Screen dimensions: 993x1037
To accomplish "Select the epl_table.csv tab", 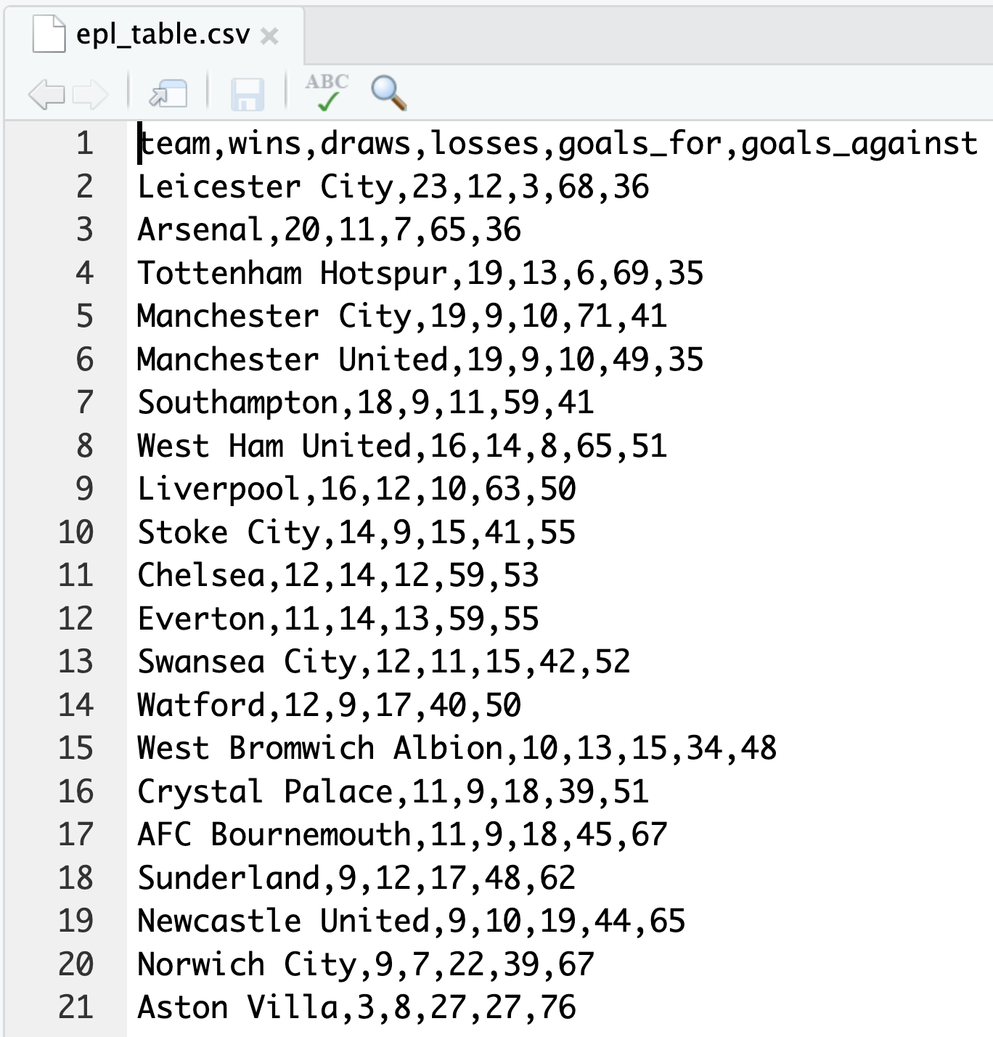I will 155,35.
